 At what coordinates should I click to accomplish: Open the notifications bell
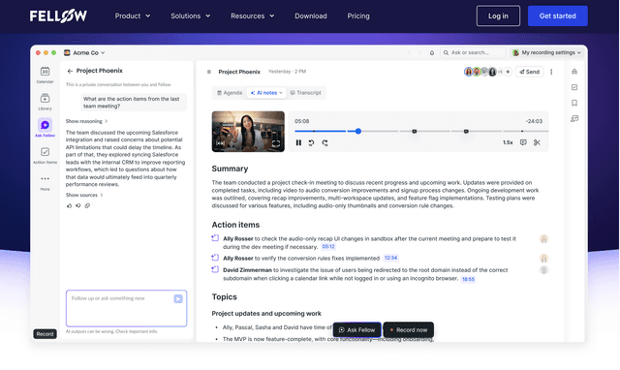432,52
